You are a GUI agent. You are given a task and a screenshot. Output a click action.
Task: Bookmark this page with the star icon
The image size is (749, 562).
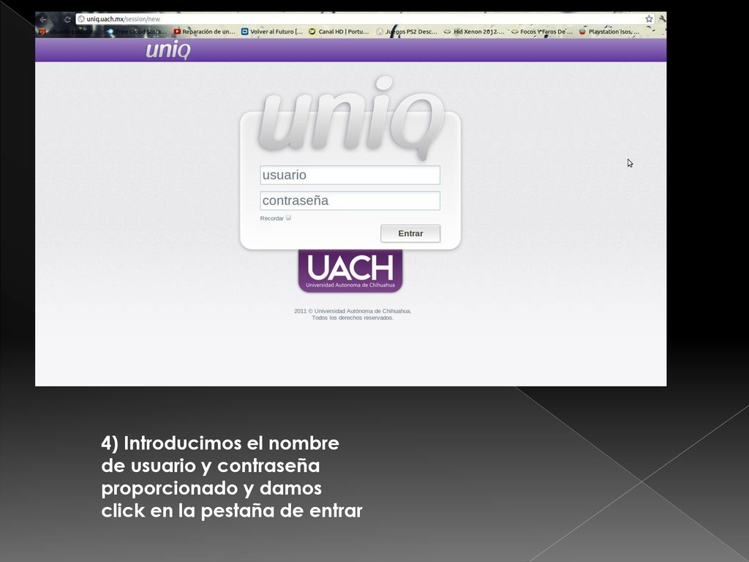[649, 19]
